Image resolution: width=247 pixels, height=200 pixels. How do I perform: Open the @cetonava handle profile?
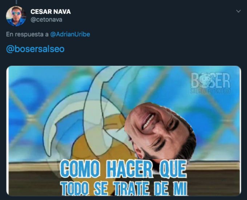tap(46, 20)
